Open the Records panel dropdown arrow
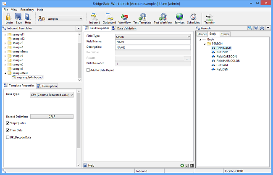273x175 pixels. click(268, 28)
